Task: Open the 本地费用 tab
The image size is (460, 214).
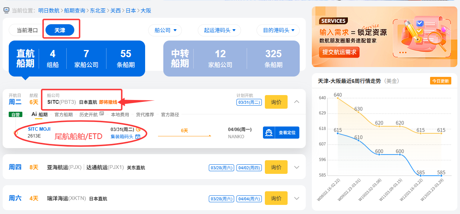Action: 120,114
